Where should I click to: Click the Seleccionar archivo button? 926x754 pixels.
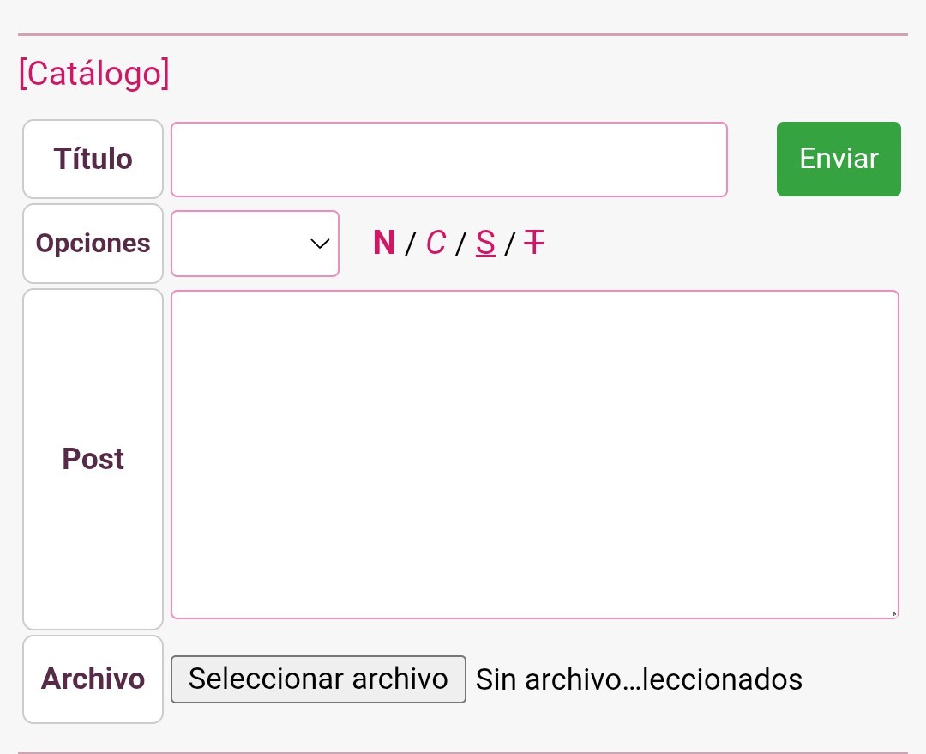click(318, 679)
